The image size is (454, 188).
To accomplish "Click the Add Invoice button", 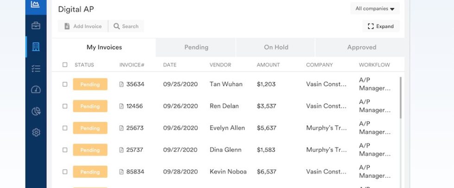I will tap(83, 26).
